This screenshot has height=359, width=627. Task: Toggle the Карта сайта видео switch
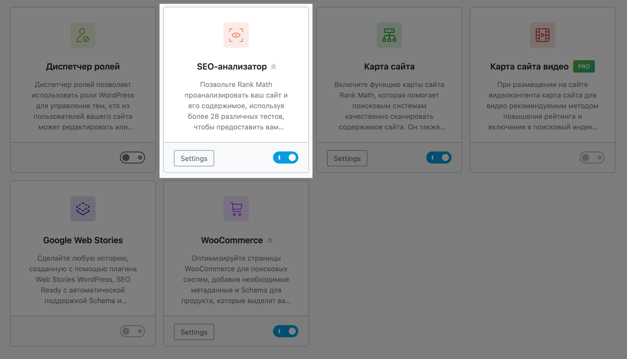(x=592, y=158)
